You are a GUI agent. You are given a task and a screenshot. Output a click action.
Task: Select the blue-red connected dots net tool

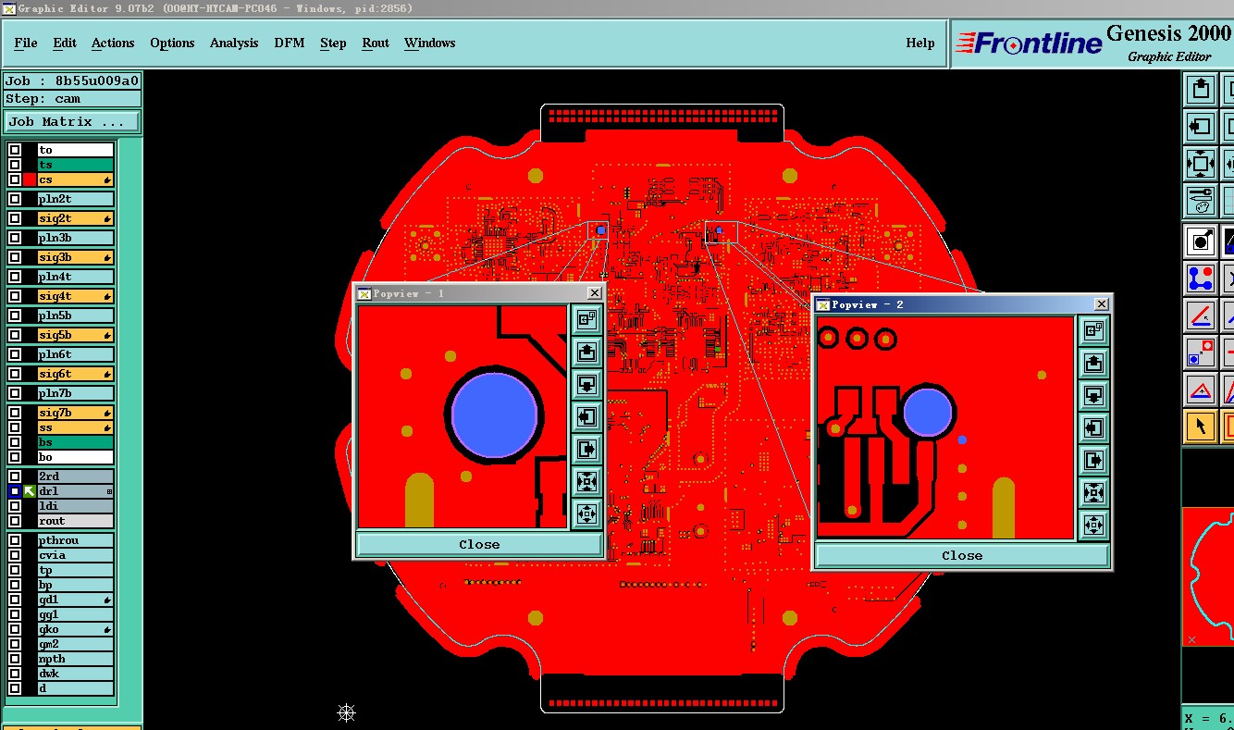click(1201, 278)
